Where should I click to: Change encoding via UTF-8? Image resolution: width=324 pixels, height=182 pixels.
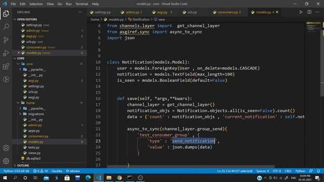(x=277, y=171)
